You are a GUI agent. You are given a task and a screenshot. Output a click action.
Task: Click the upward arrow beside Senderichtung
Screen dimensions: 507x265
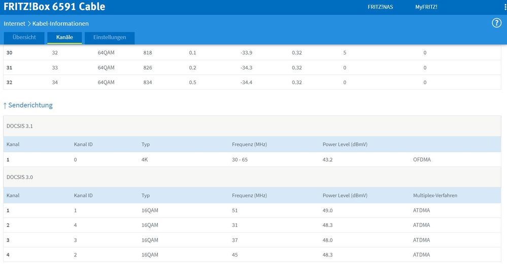(x=5, y=105)
